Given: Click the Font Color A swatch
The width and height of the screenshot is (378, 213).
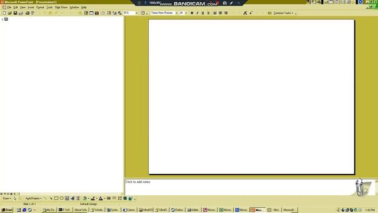Looking at the screenshot, I should point(101,199).
